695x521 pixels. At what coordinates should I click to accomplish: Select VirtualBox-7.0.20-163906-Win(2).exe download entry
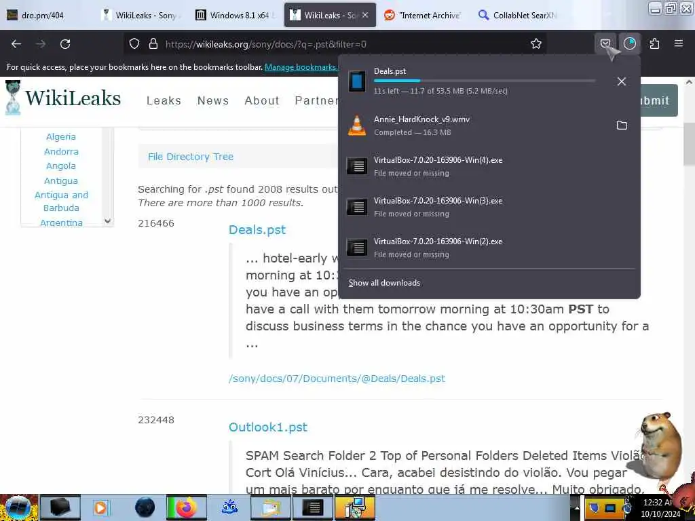coord(489,248)
